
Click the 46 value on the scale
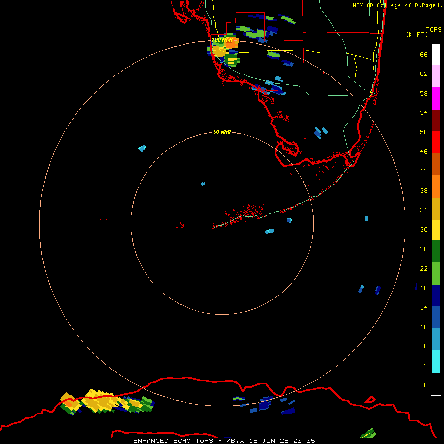point(424,152)
